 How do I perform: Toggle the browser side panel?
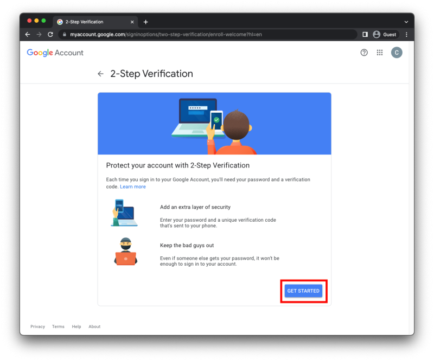pyautogui.click(x=365, y=34)
